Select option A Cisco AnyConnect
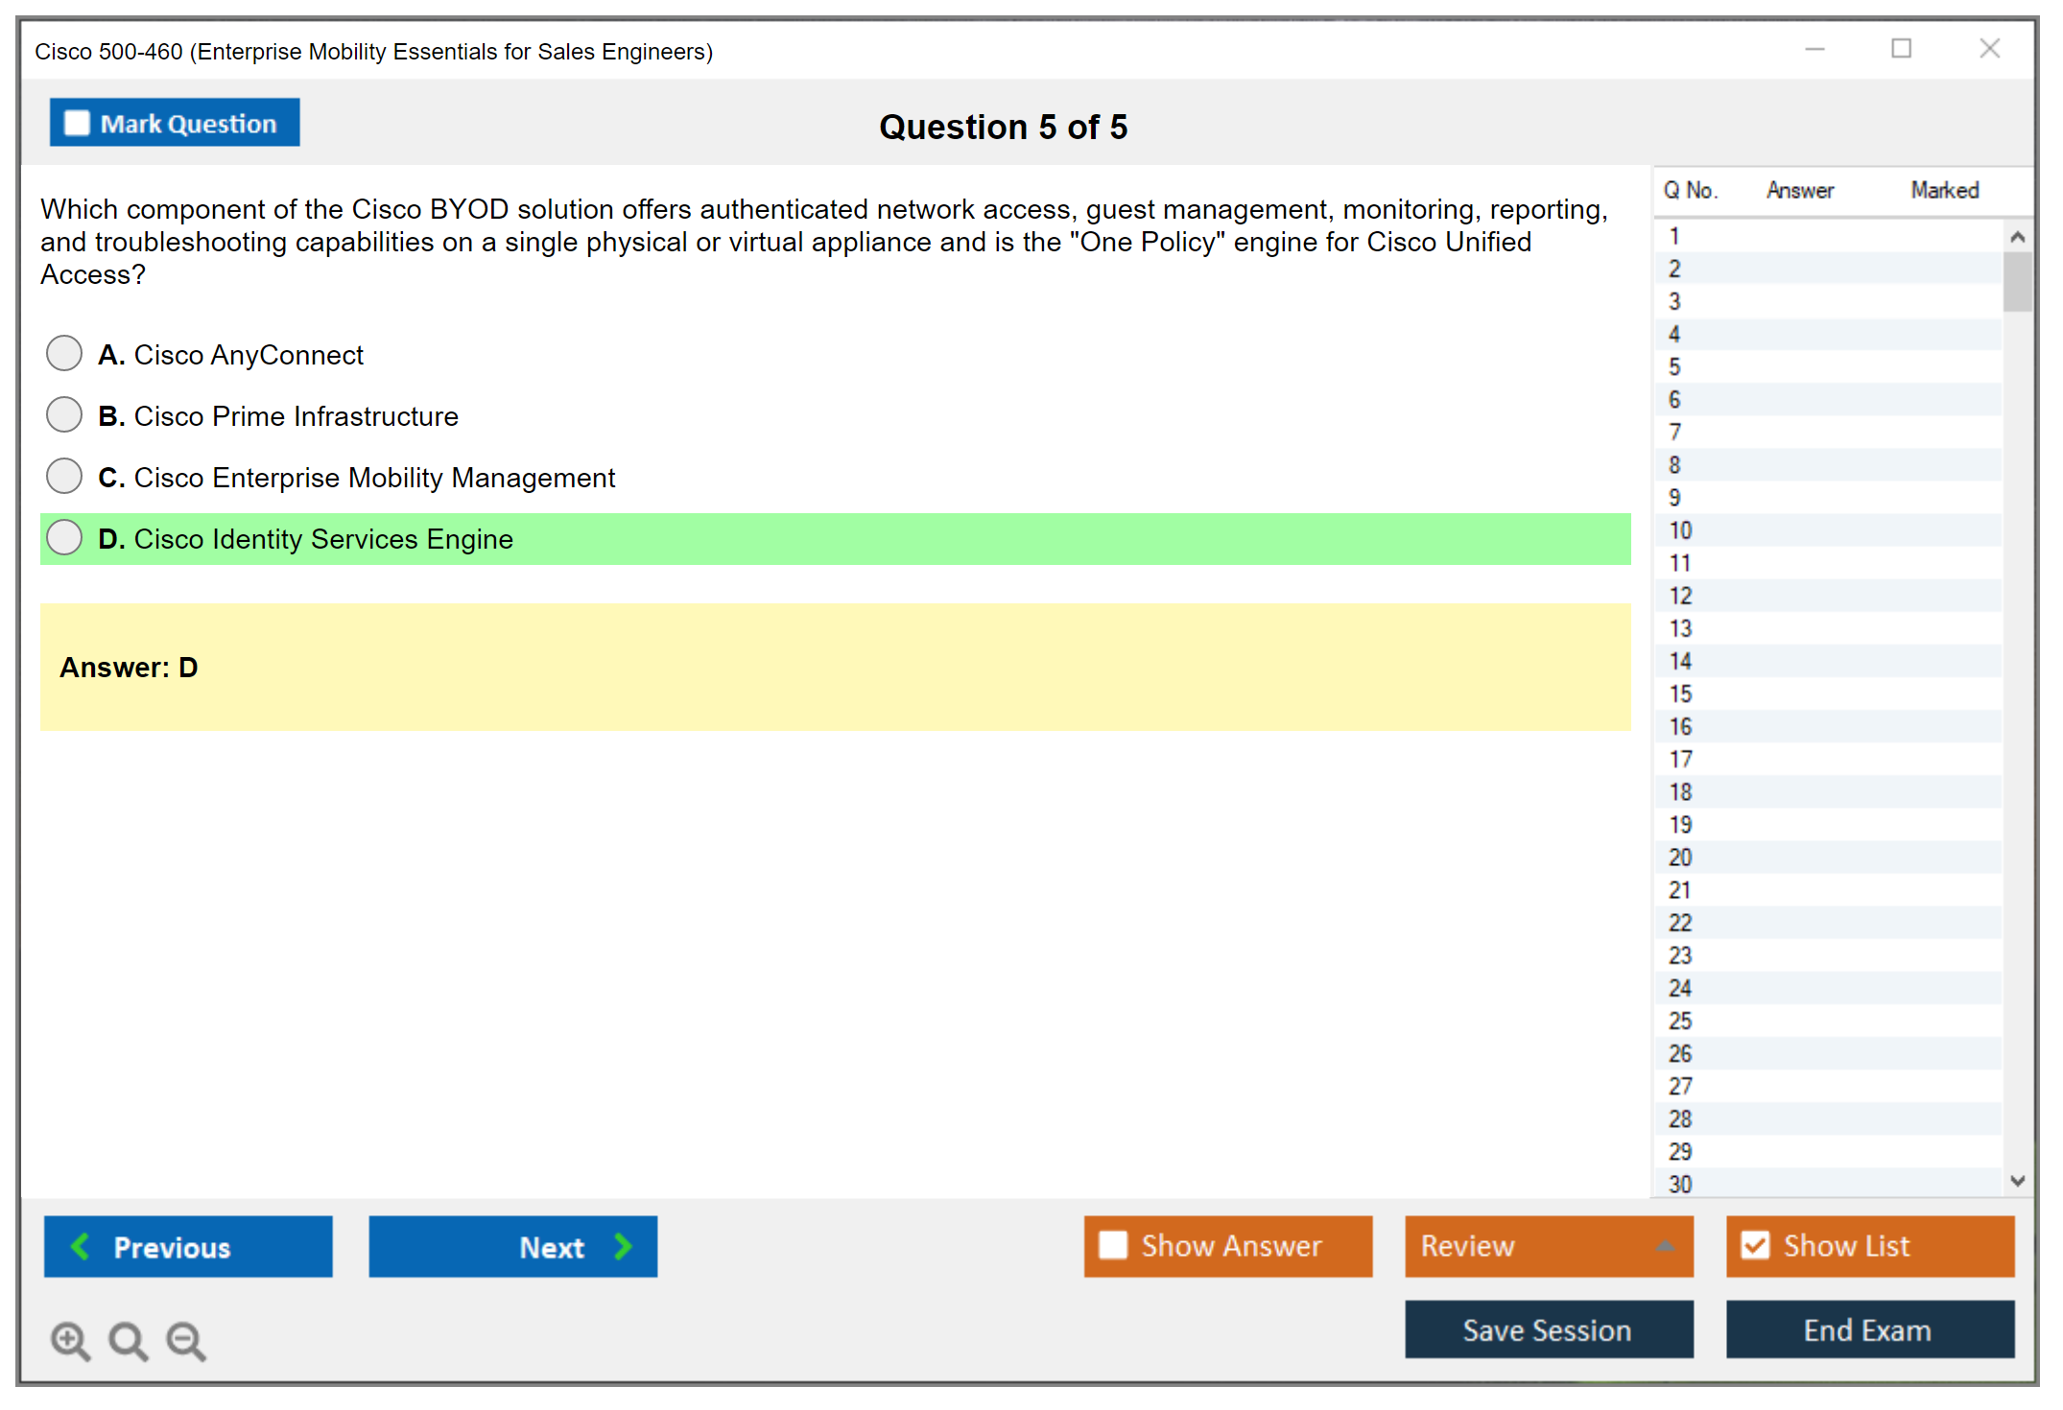This screenshot has width=2063, height=1410. click(x=64, y=353)
